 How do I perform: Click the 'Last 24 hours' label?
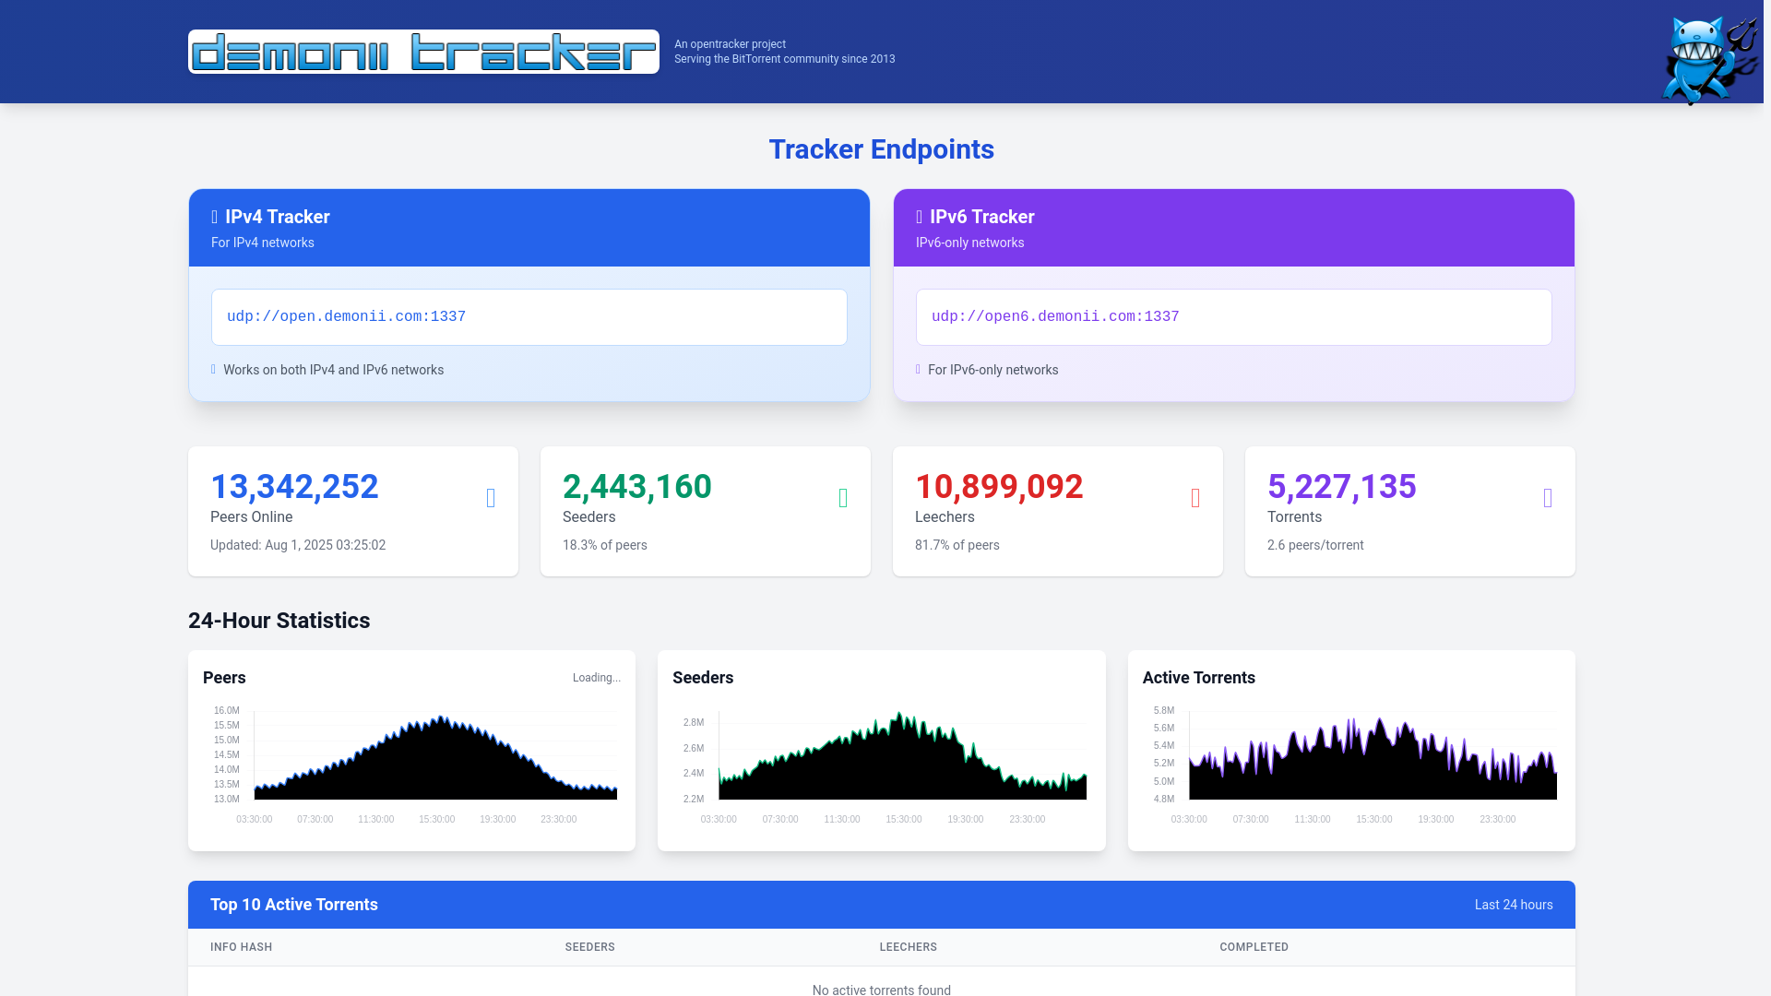[1514, 905]
